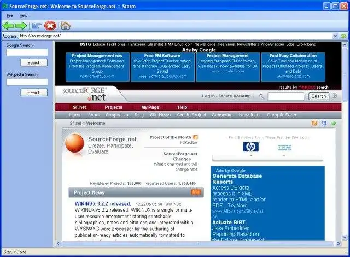This screenshot has height=257, width=350.
Task: Click the horizontal scrollbar right arrow
Action: (339, 243)
